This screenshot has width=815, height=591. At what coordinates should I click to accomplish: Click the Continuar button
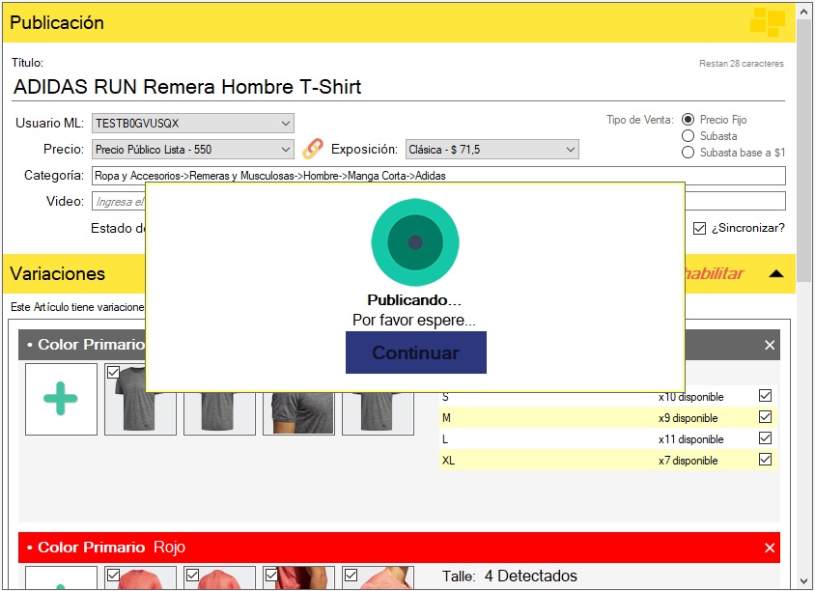(416, 352)
